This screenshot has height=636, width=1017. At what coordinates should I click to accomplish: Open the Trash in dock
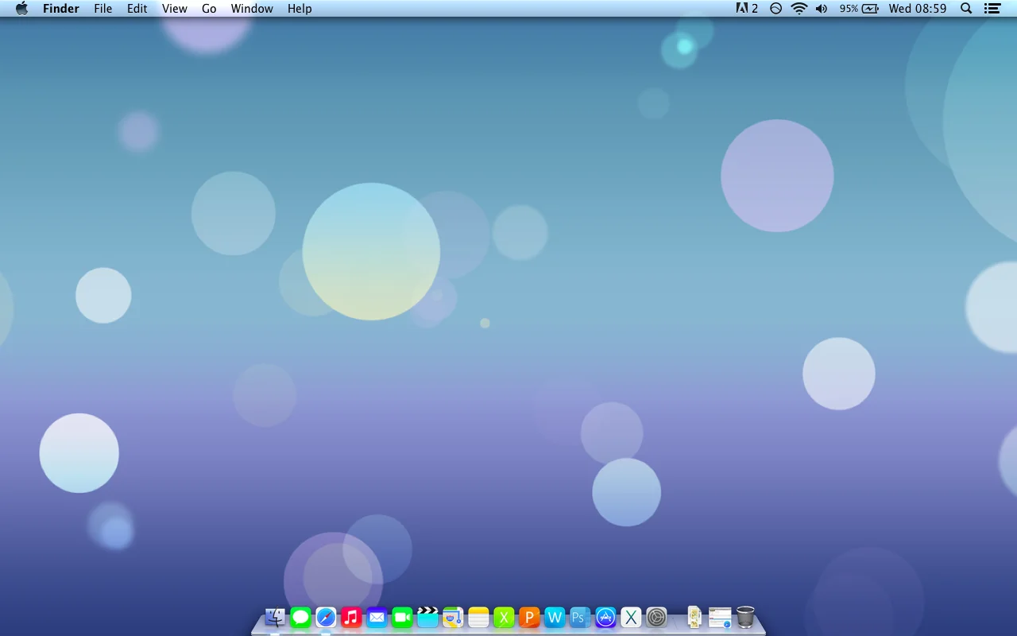click(745, 617)
